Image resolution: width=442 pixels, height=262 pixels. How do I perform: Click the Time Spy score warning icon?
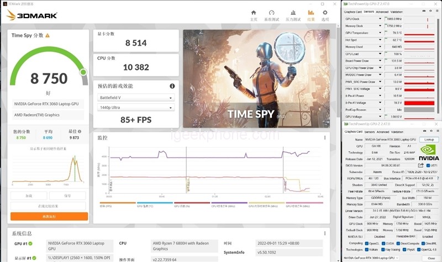pos(48,35)
